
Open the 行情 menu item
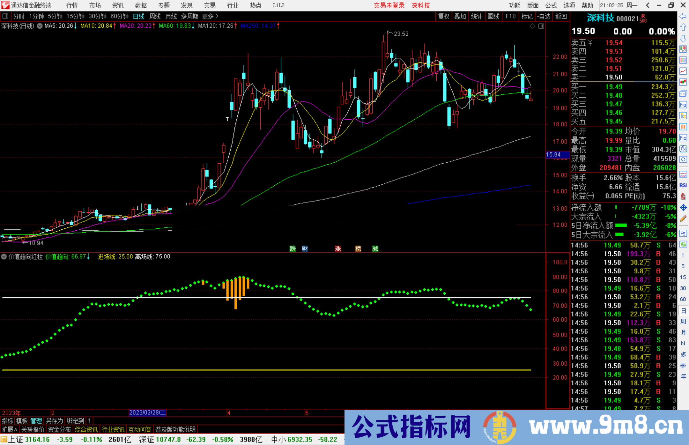(72, 5)
